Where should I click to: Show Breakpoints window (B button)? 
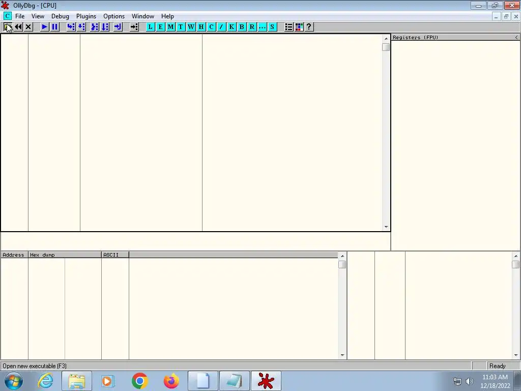(242, 27)
